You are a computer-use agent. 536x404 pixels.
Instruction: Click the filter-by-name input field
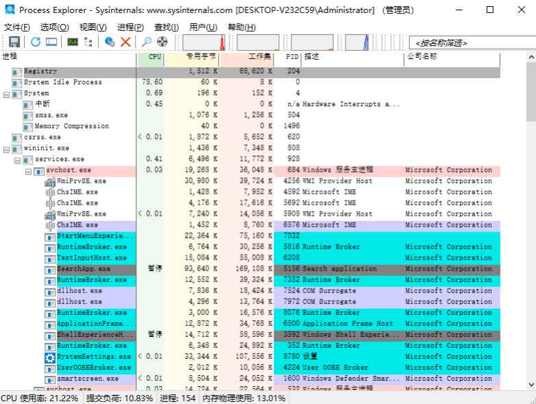click(472, 42)
